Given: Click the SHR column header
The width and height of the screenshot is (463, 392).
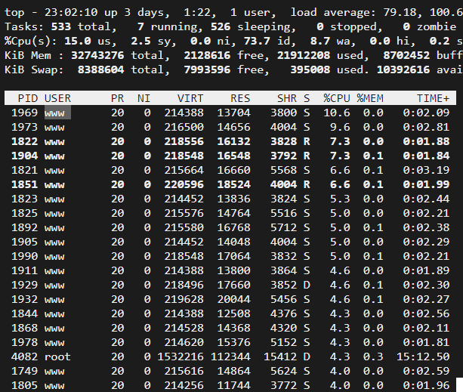Looking at the screenshot, I should pos(287,98).
